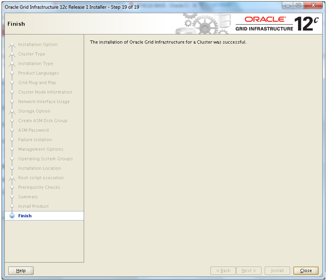Select the Installation Location step
Viewport: 327px width, 280px height.
[40, 168]
